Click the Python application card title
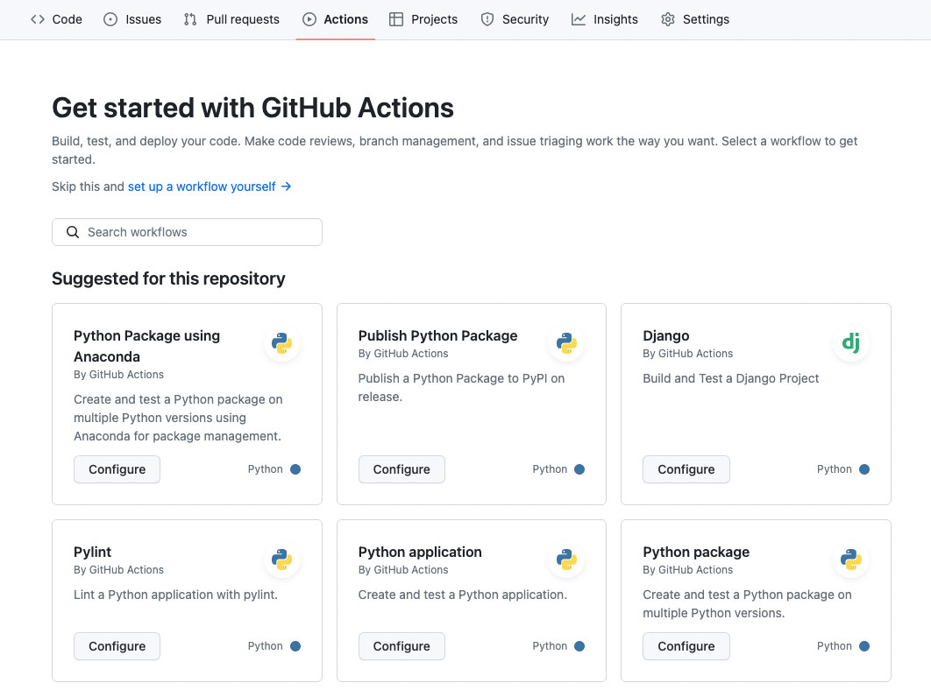The height and width of the screenshot is (697, 931). pos(420,552)
